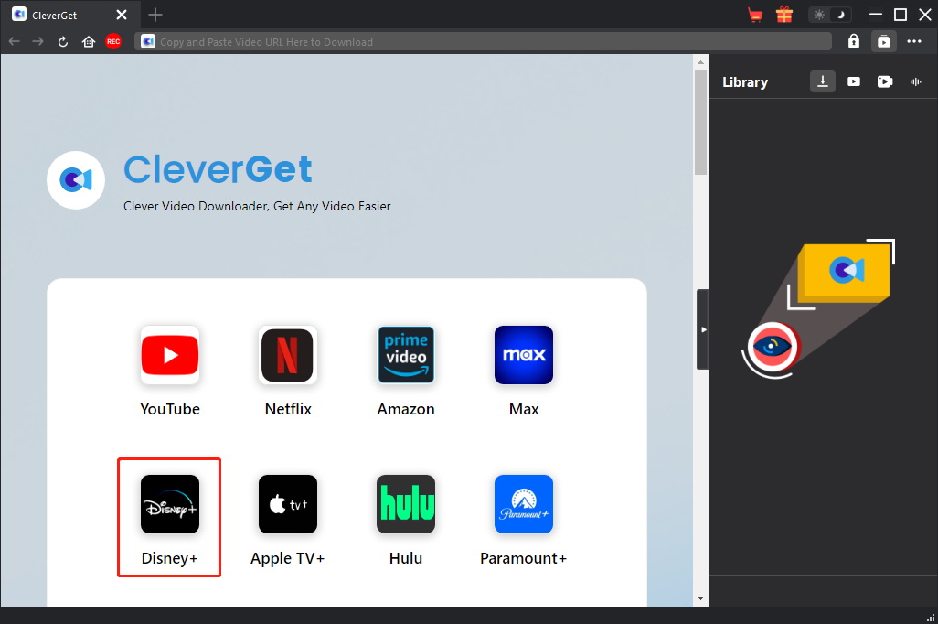Screen dimensions: 938x624
Task: Open the Apple TV+ shortcut
Action: (x=288, y=504)
